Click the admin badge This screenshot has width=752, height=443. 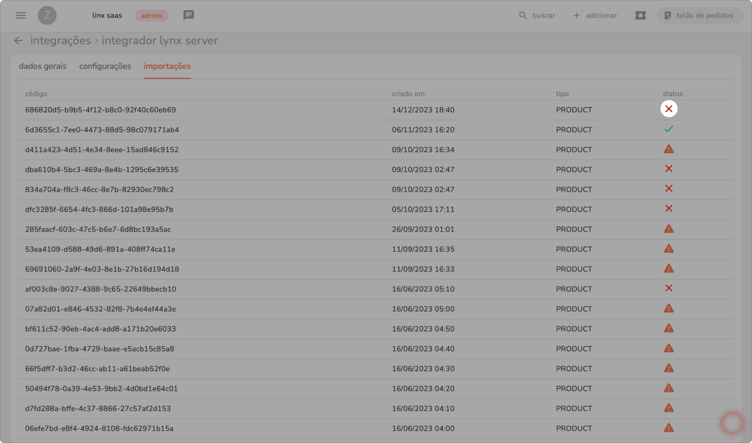(151, 16)
